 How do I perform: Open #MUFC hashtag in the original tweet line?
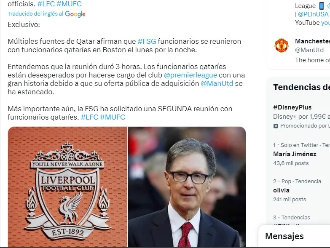coord(69,4)
